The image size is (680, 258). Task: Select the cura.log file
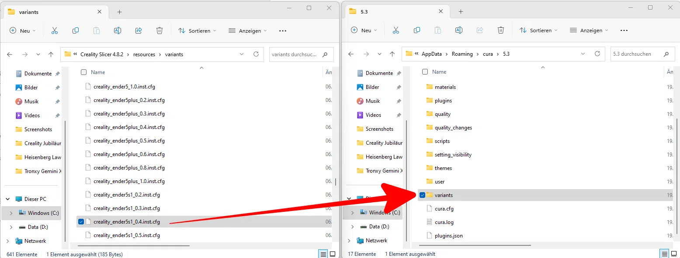(x=444, y=222)
